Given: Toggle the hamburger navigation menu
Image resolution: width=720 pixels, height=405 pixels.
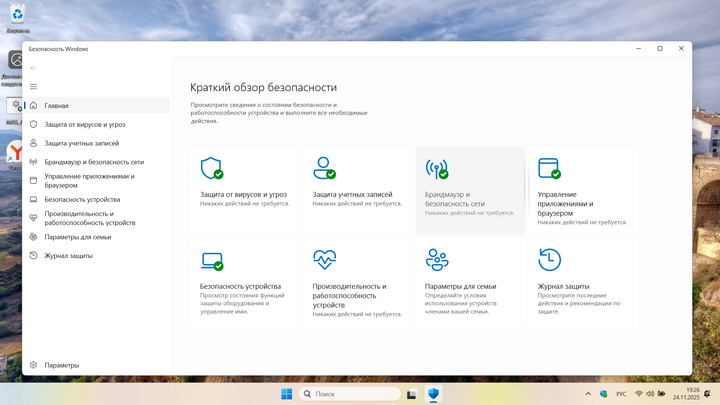Looking at the screenshot, I should point(33,87).
